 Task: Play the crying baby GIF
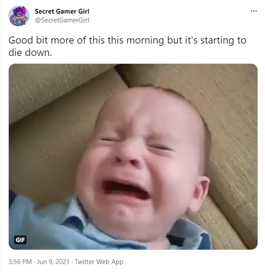click(x=133, y=157)
